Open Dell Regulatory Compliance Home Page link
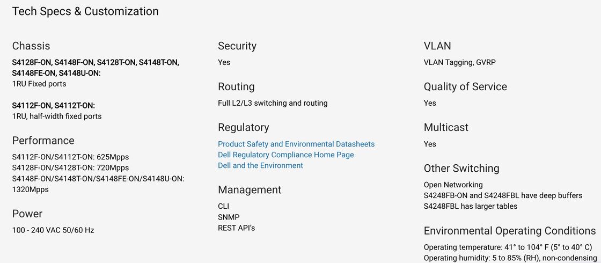 click(x=285, y=155)
